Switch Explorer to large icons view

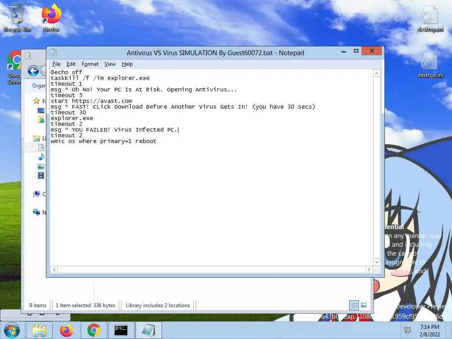click(x=364, y=305)
